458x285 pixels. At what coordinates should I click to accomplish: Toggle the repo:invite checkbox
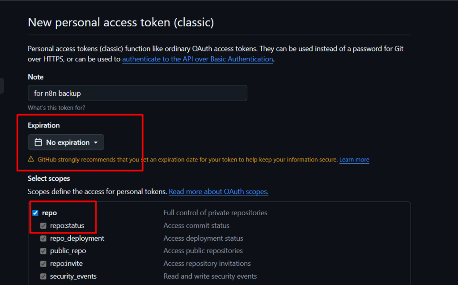click(43, 264)
